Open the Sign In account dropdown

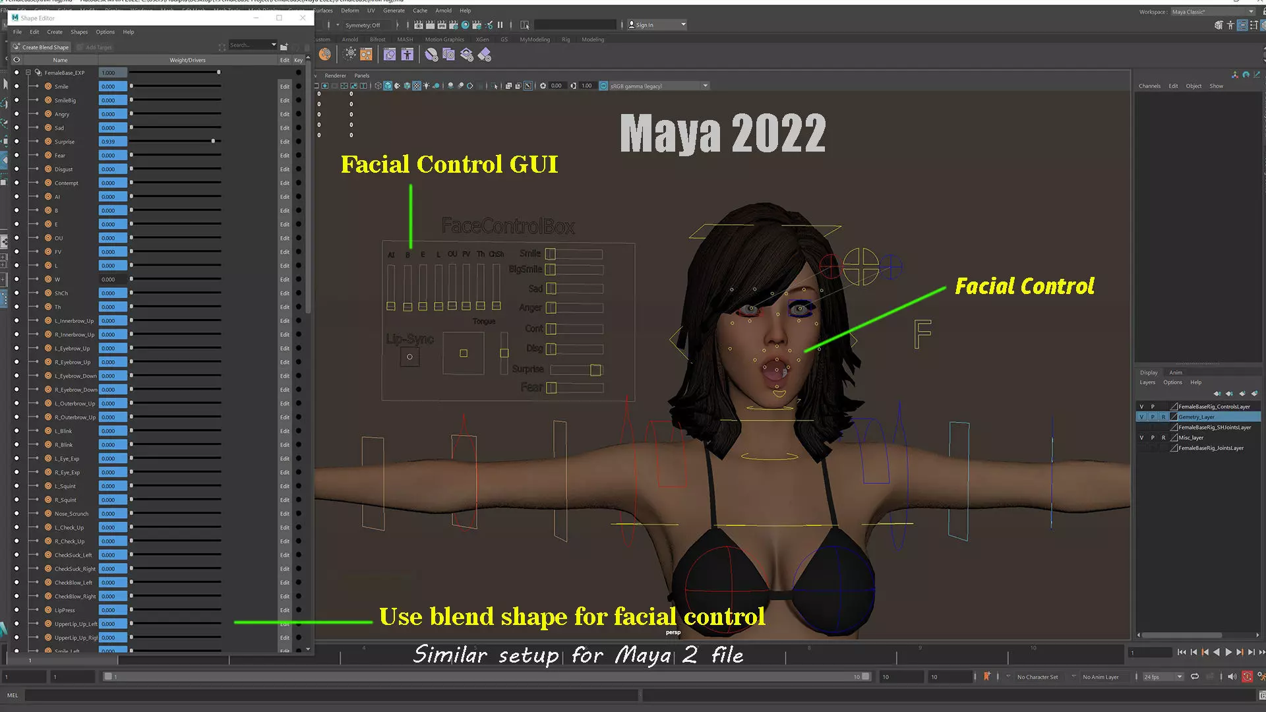pyautogui.click(x=657, y=25)
